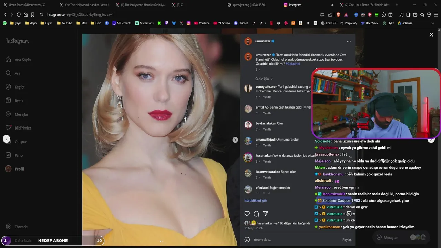Close the post overlay with X
Screen dimensions: 441x248
pyautogui.click(x=431, y=34)
